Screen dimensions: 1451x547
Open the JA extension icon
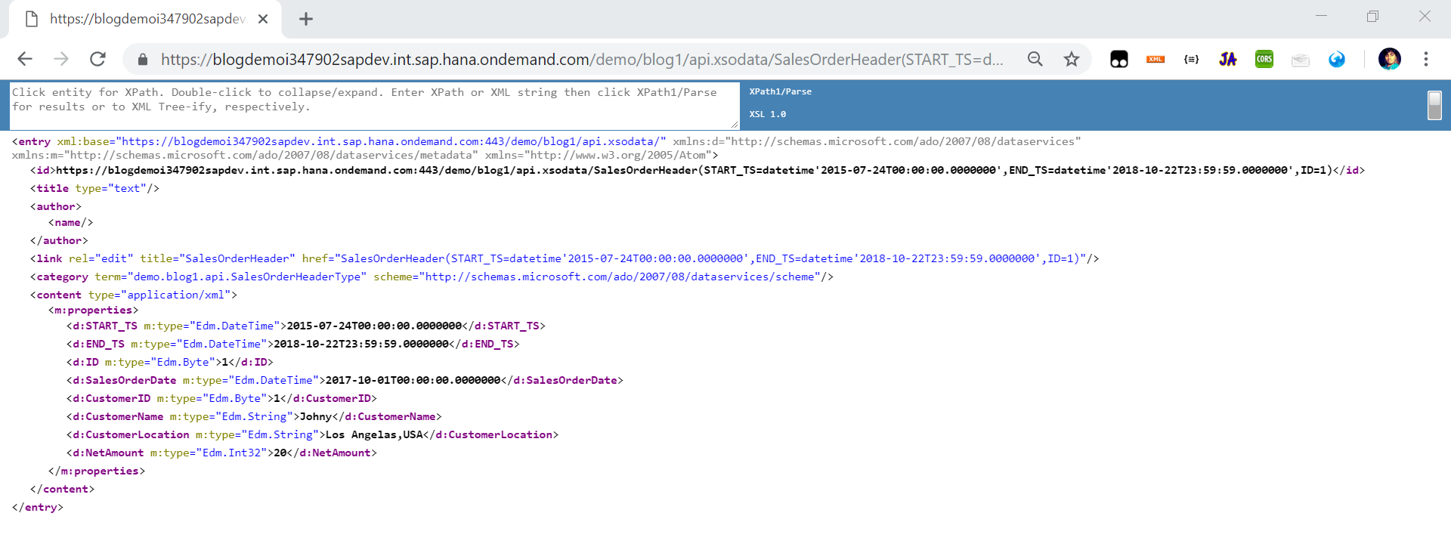pos(1227,59)
